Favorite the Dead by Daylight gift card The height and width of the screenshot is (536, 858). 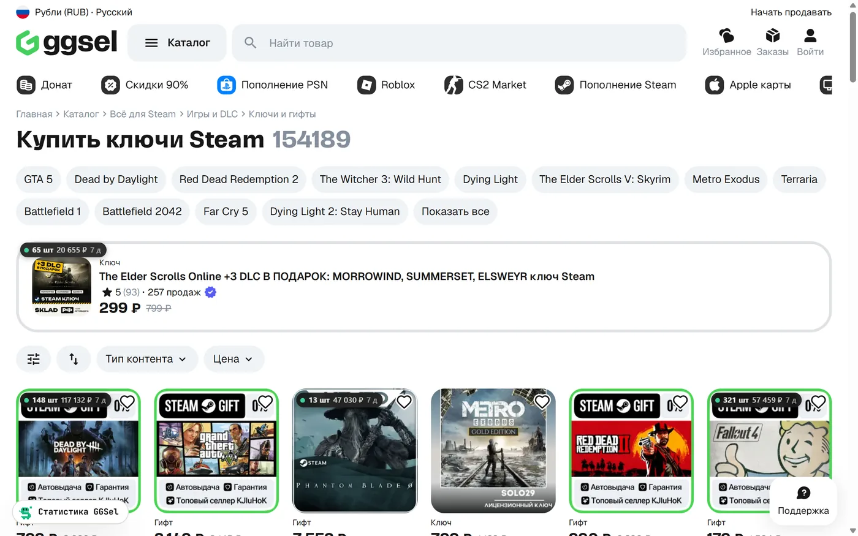pyautogui.click(x=127, y=402)
